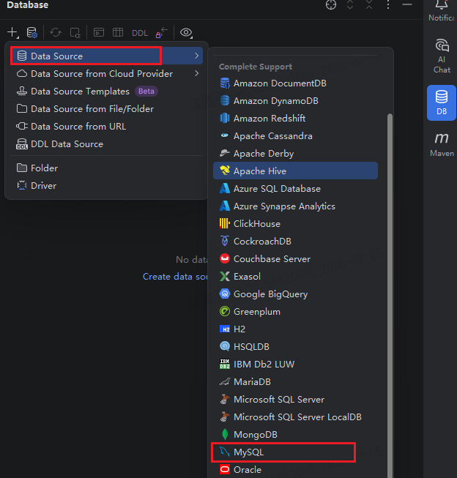Open the three-dot options menu
The width and height of the screenshot is (457, 478).
(x=388, y=5)
